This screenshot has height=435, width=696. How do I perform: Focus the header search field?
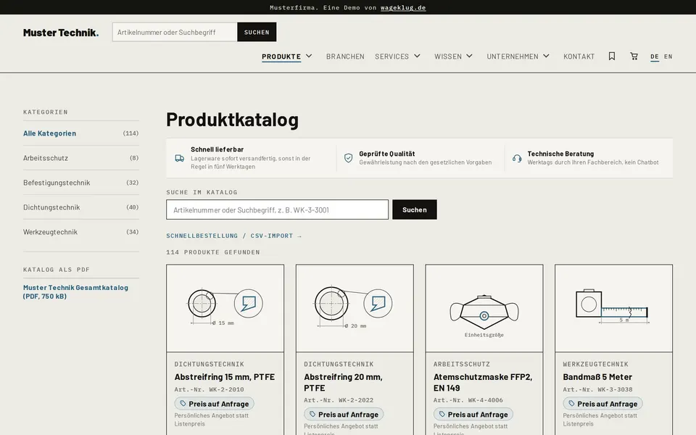[175, 32]
